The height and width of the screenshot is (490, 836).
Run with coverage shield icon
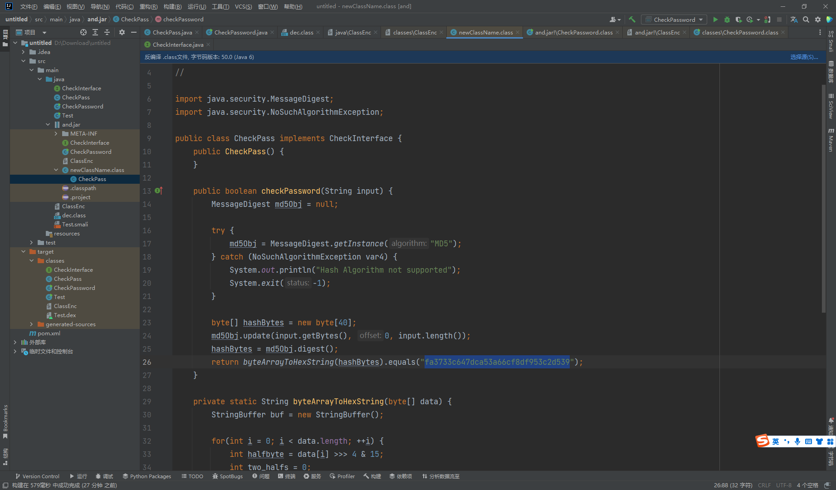[x=738, y=20]
